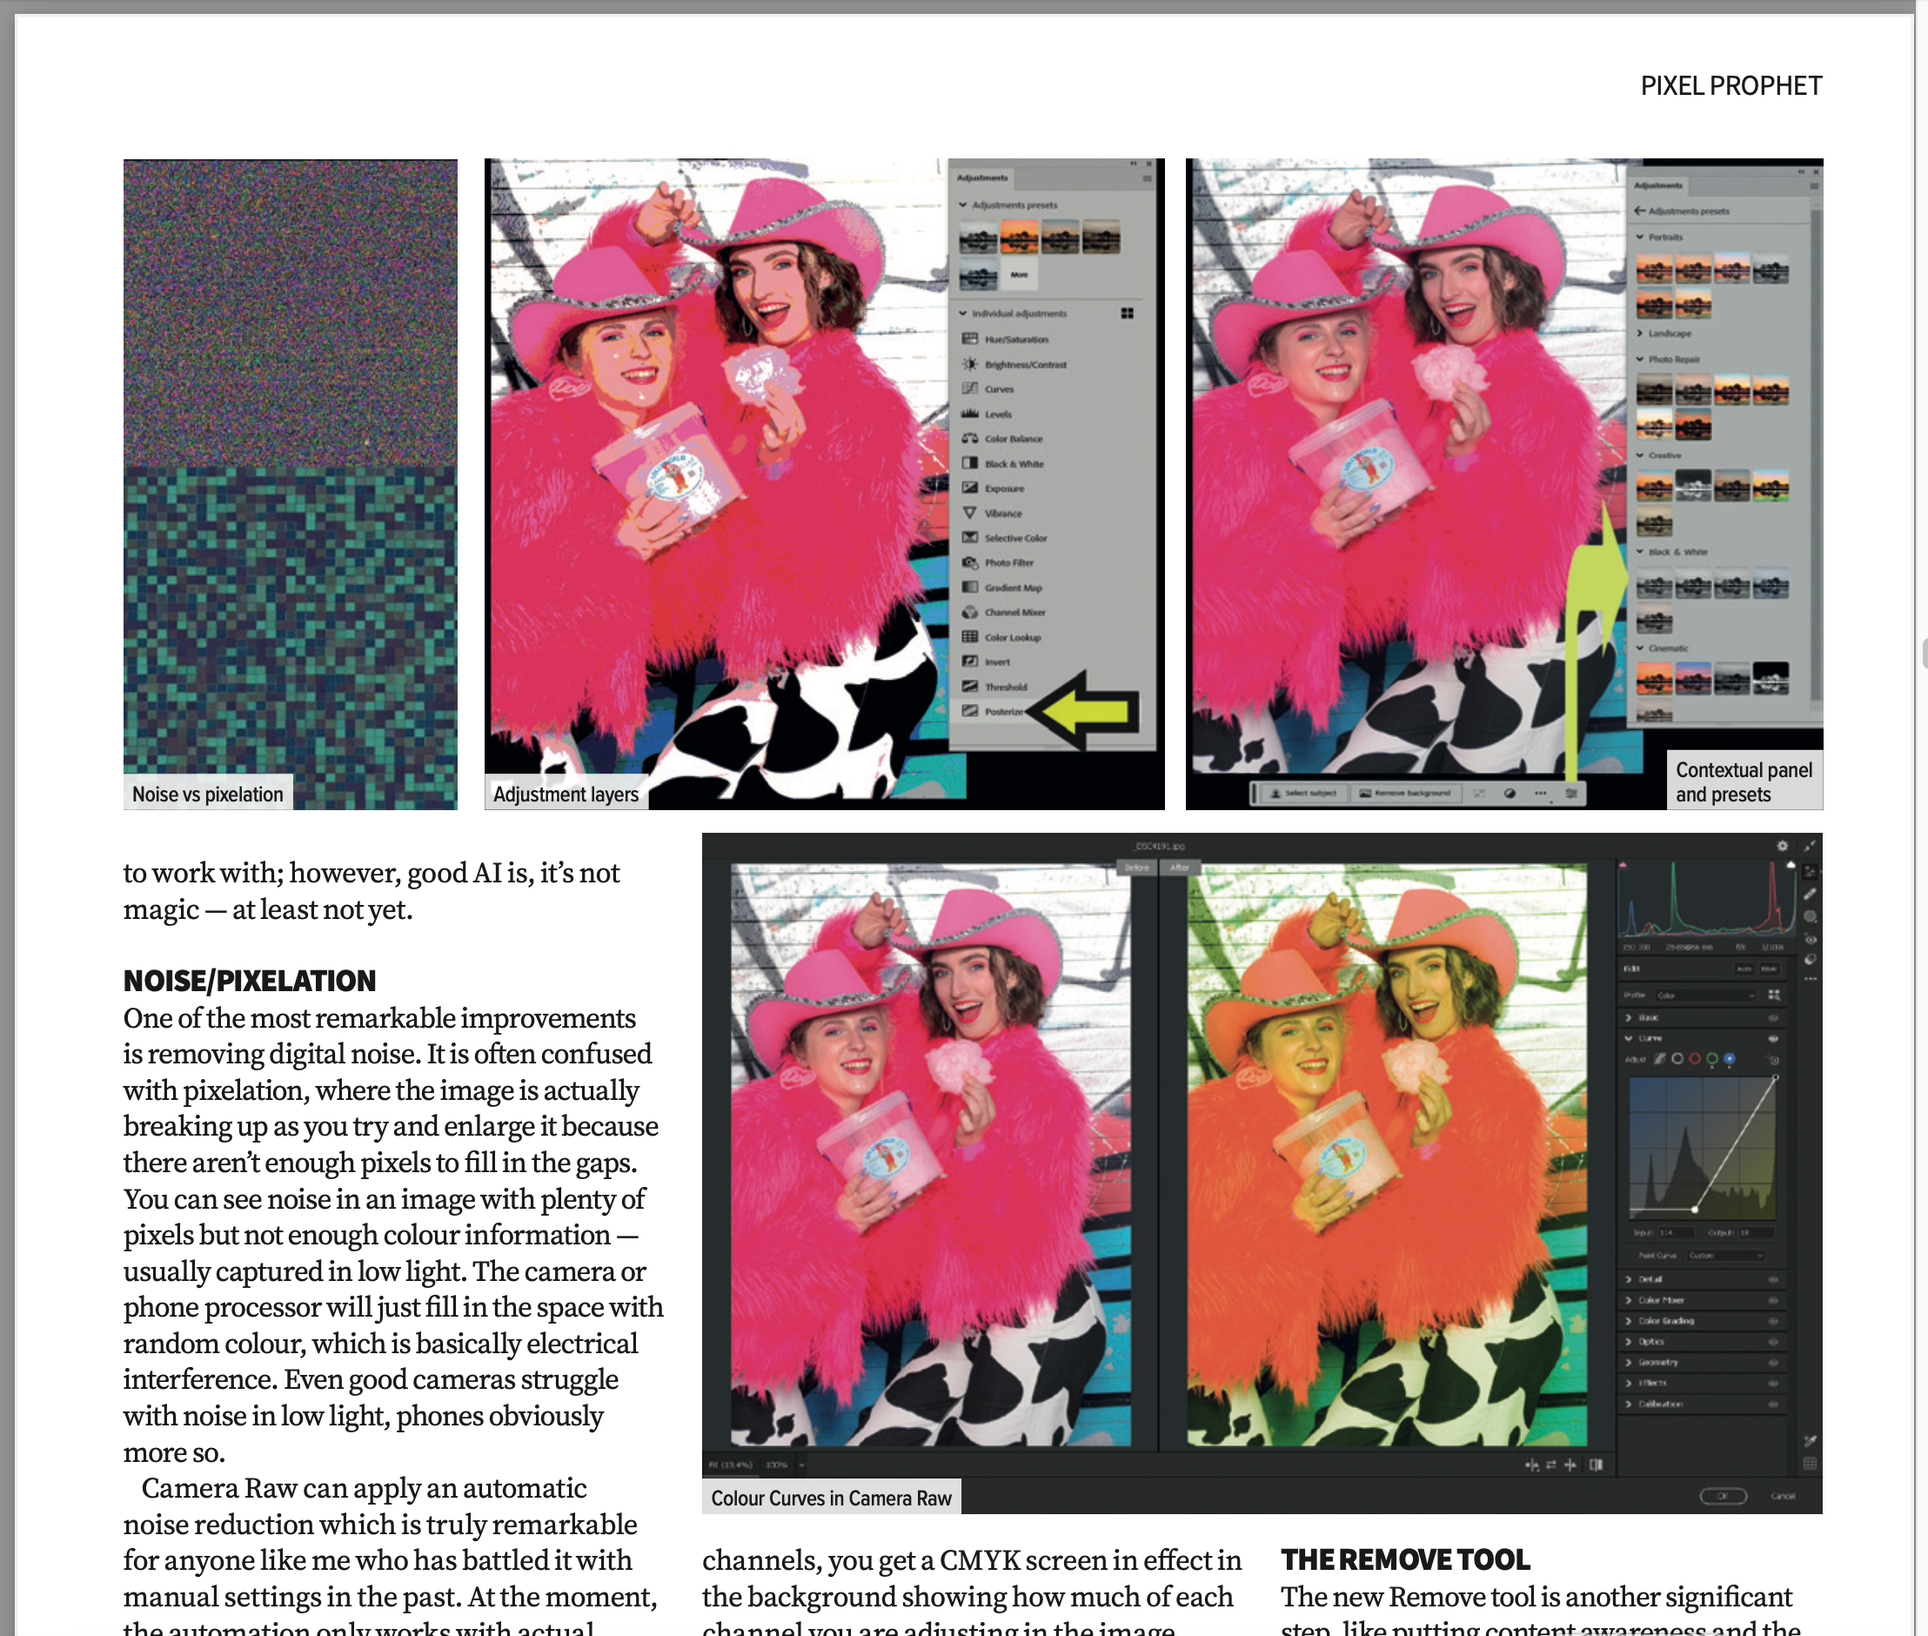Viewport: 1928px width, 1636px height.
Task: Toggle the Basic section eye icon
Action: click(x=1773, y=1018)
